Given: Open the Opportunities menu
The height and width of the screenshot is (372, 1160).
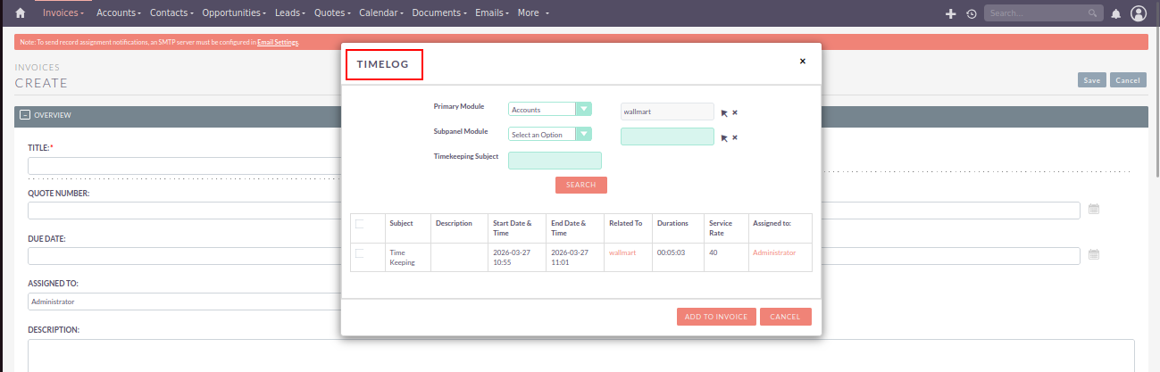Looking at the screenshot, I should click(234, 13).
